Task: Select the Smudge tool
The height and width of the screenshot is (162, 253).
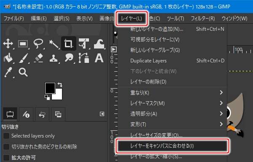Action: point(69,58)
